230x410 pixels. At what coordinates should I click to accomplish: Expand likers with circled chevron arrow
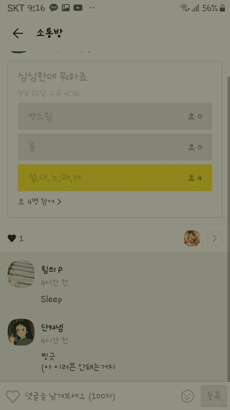point(214,238)
